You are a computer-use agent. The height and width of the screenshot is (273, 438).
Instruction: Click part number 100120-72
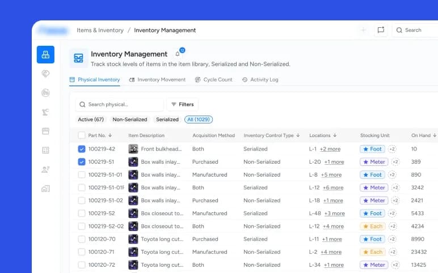coord(102,265)
